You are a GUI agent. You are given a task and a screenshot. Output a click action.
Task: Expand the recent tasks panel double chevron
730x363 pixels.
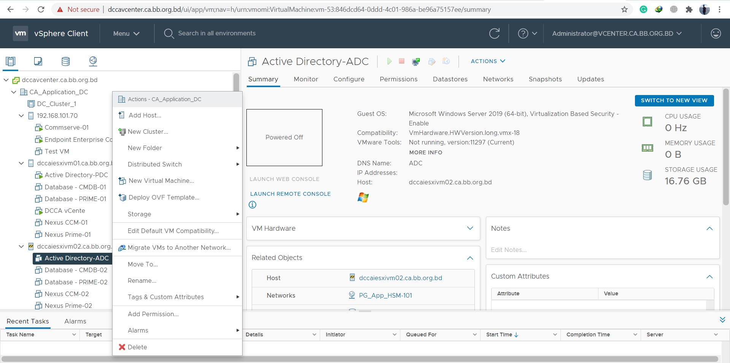[722, 320]
